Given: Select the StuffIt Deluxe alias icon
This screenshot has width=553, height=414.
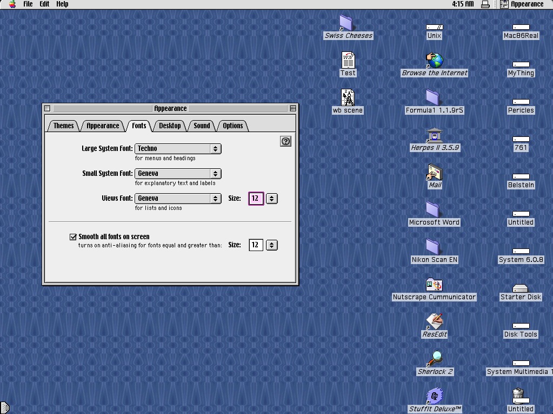Looking at the screenshot, I should click(x=435, y=396).
